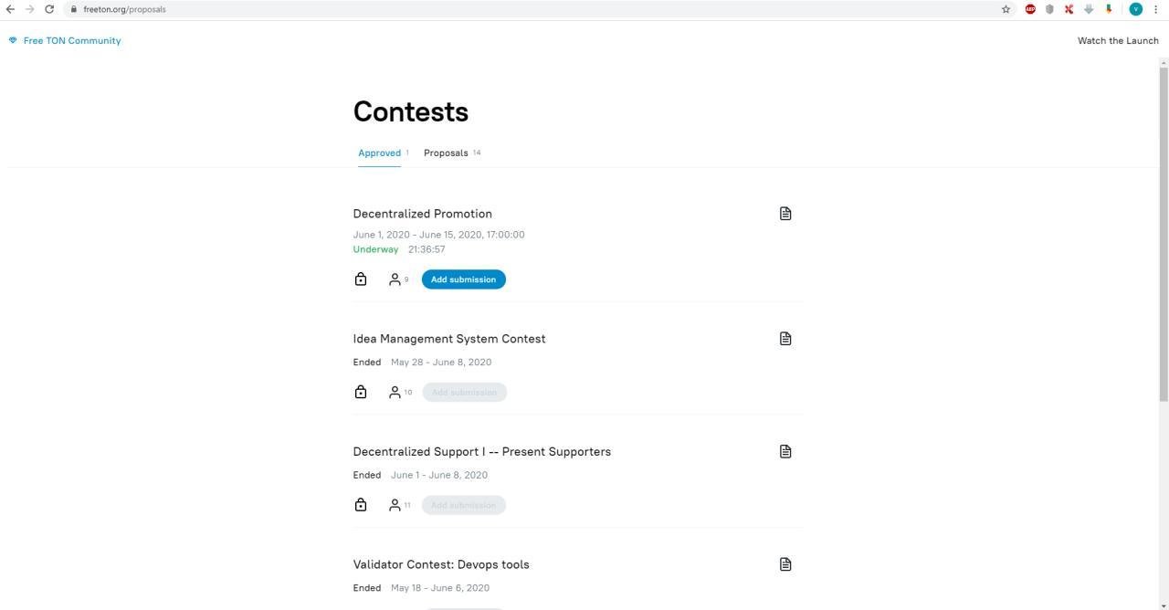Viewport: 1169px width, 610px height.
Task: Open the Decentralized Promotion document icon
Action: pos(785,214)
